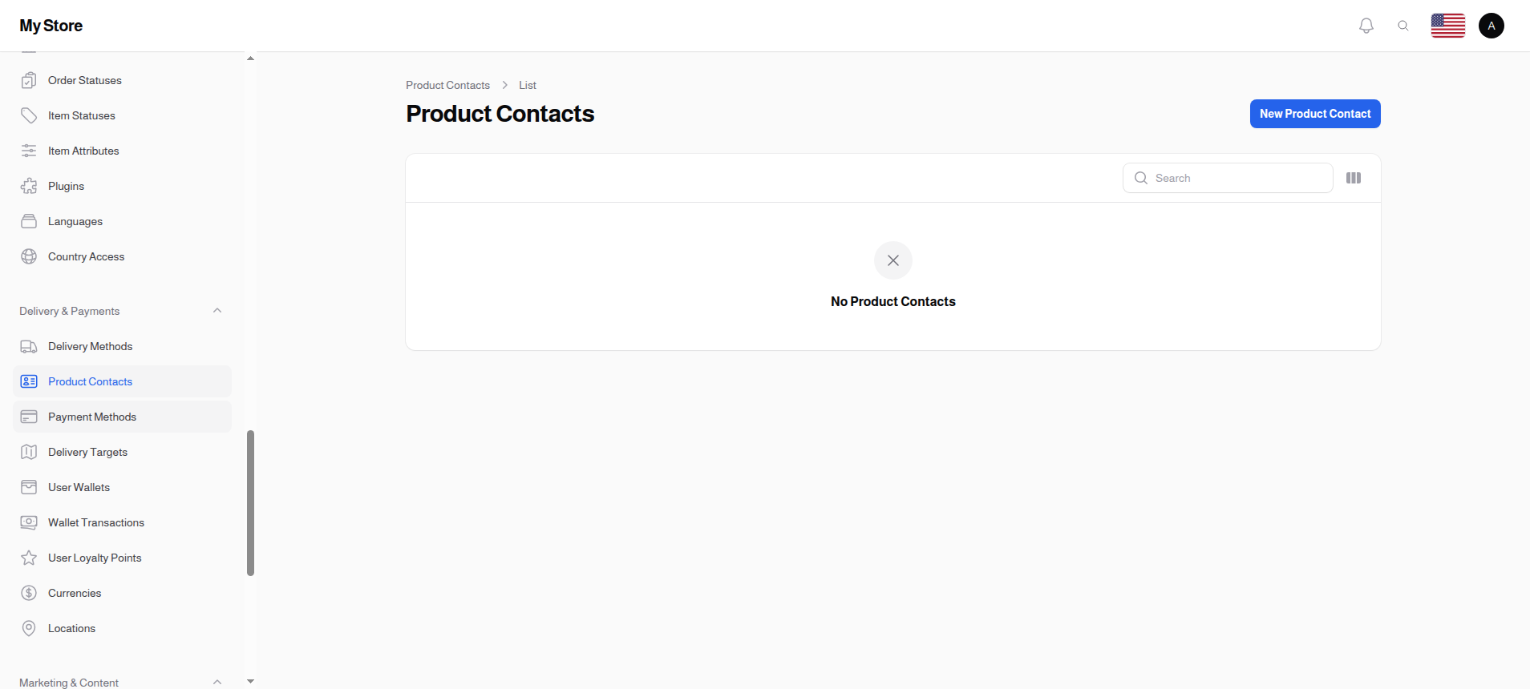
Task: Click the New Product Contact button
Action: pyautogui.click(x=1314, y=114)
